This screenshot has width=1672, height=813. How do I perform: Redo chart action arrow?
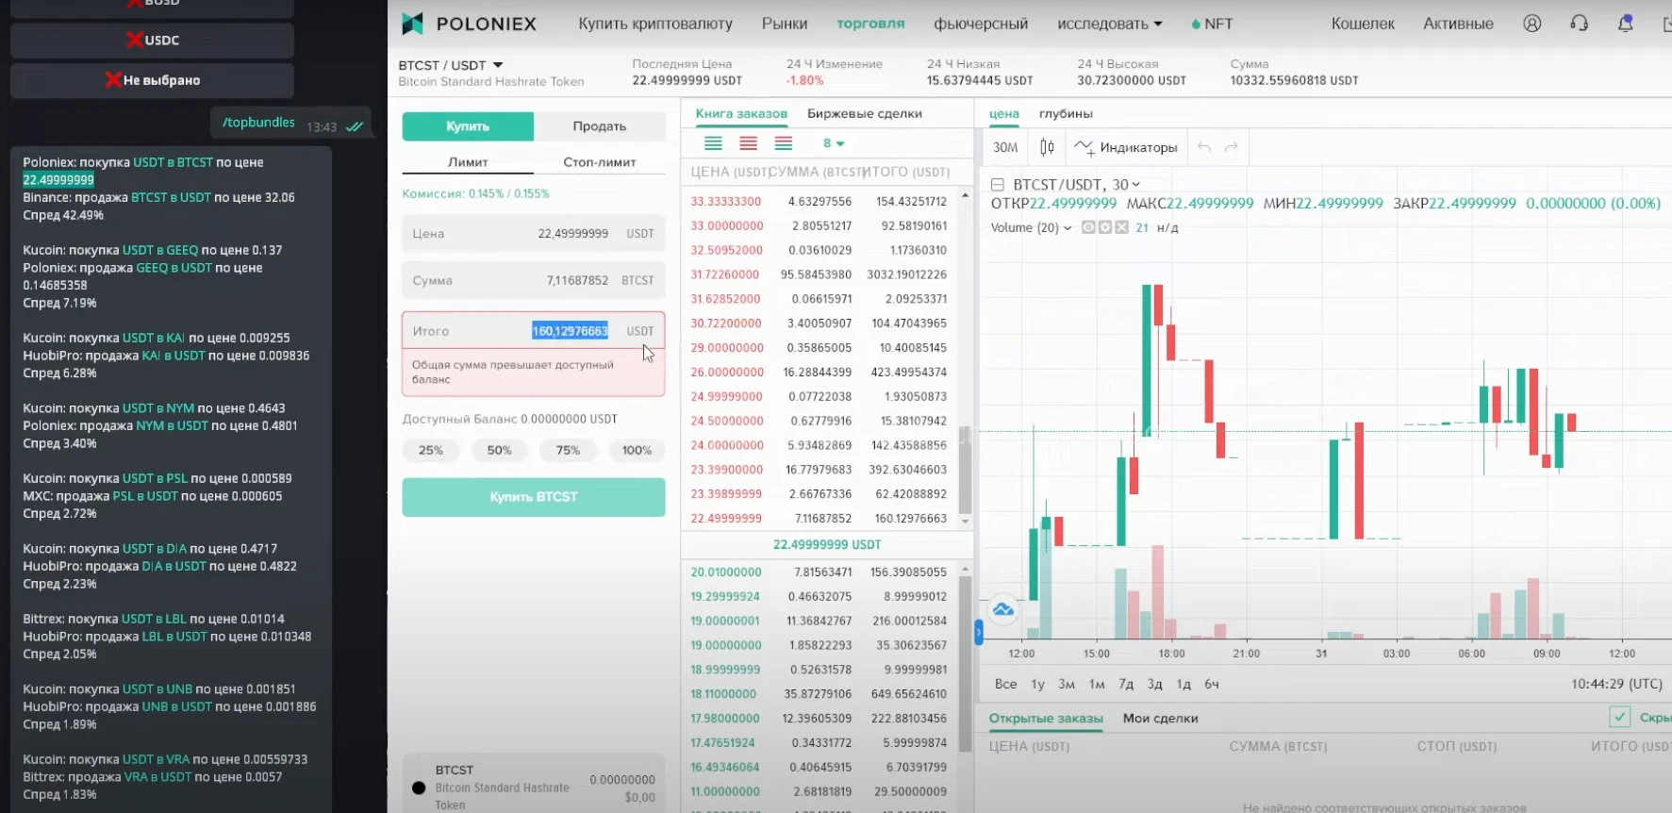[x=1231, y=147]
